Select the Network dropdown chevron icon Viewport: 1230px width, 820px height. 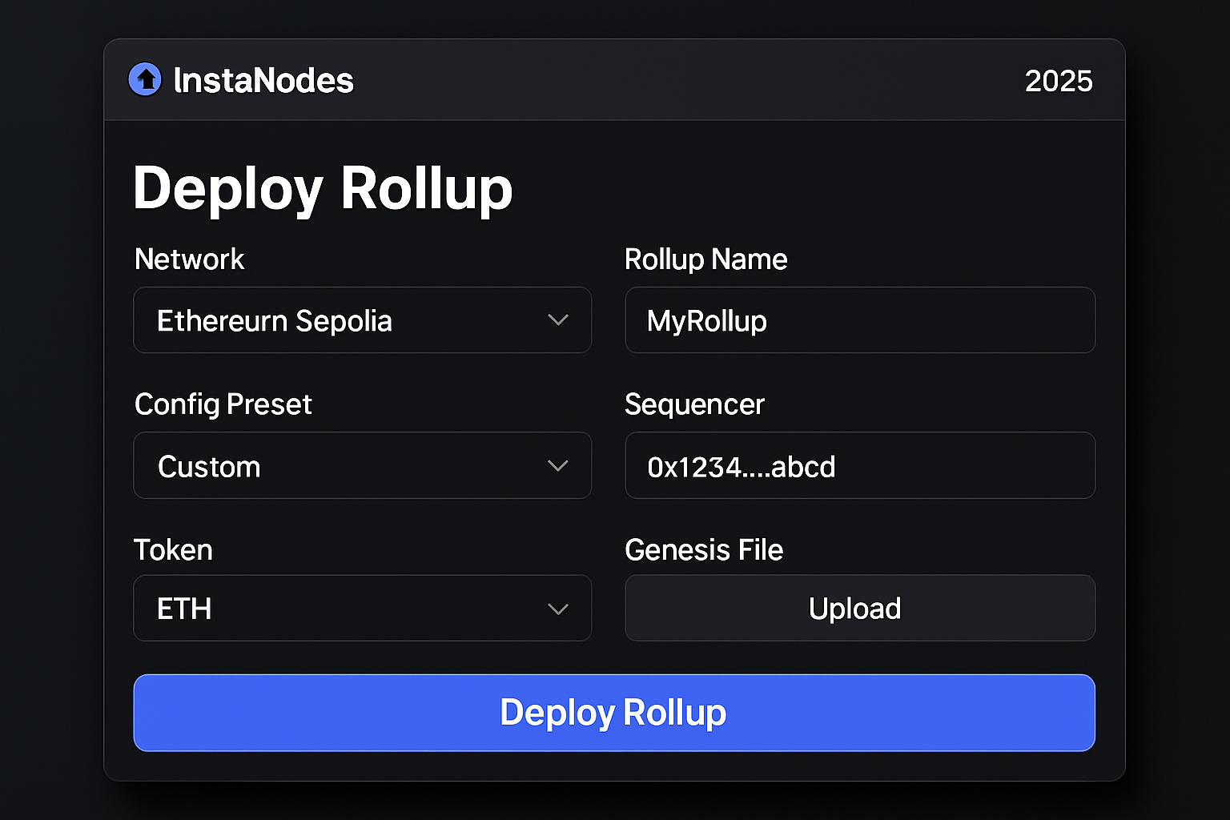pyautogui.click(x=558, y=320)
